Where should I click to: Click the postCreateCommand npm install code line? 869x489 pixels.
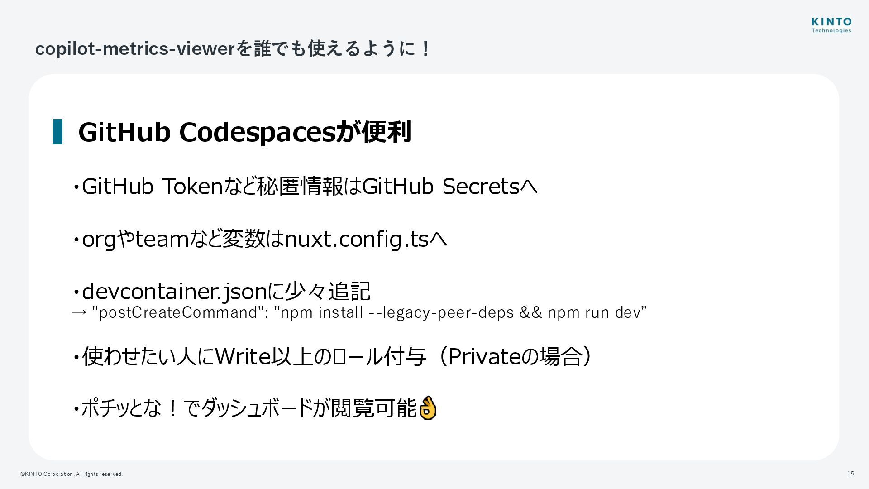(x=359, y=312)
